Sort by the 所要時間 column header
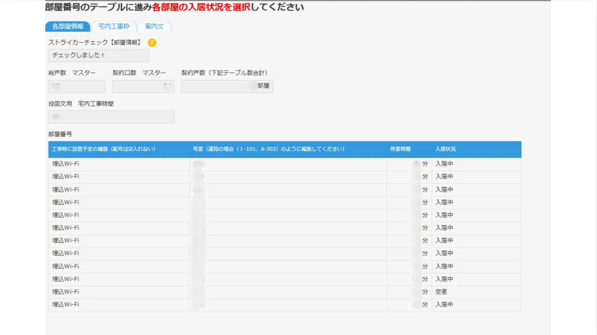597x335 pixels. click(400, 149)
